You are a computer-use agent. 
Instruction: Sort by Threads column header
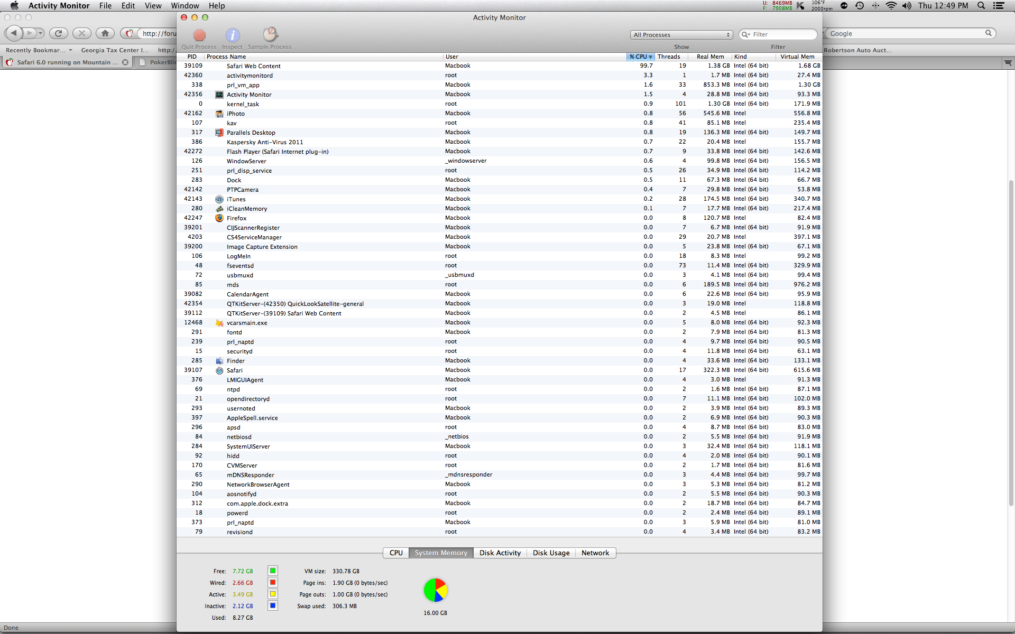(671, 57)
